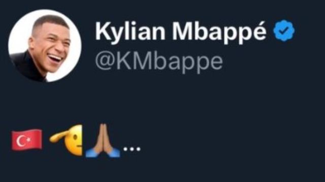
Task: Open the Kylian Mbappé profile picture
Action: point(45,45)
